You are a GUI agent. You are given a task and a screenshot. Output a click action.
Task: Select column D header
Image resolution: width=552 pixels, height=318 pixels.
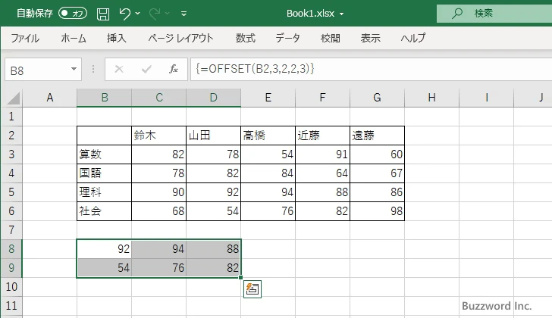(214, 98)
